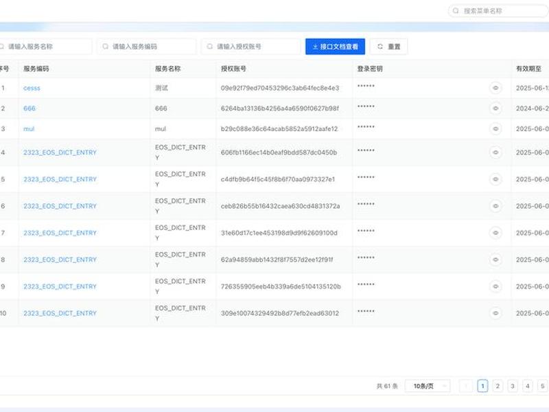Click the 重置 reset button

click(388, 47)
